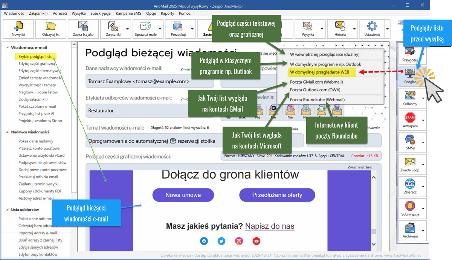Click the Nowa umowa button
The width and height of the screenshot is (452, 260).
(183, 195)
